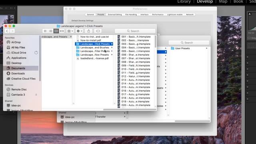This screenshot has width=256, height=144.
Task: Switch to Lightroom Map module
Action: 223,2
